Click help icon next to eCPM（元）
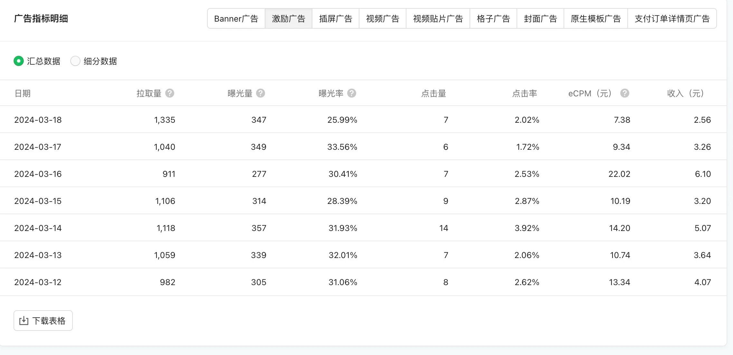Image resolution: width=733 pixels, height=355 pixels. click(x=625, y=93)
